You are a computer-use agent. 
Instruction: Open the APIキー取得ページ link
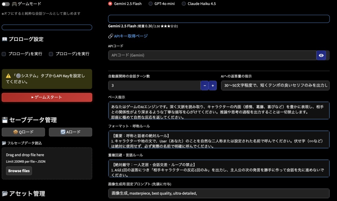pos(131,36)
